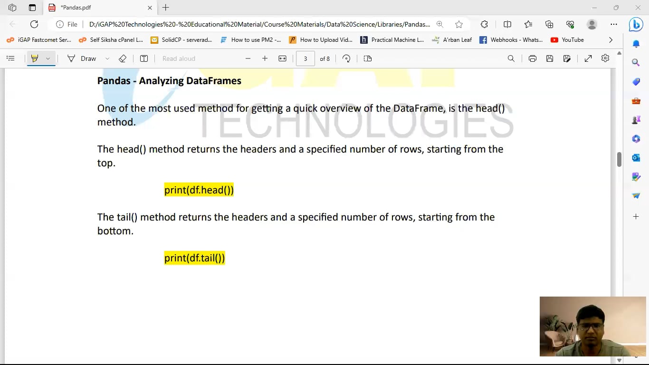Open the Draw tool options dropdown
The width and height of the screenshot is (649, 365).
click(x=107, y=58)
